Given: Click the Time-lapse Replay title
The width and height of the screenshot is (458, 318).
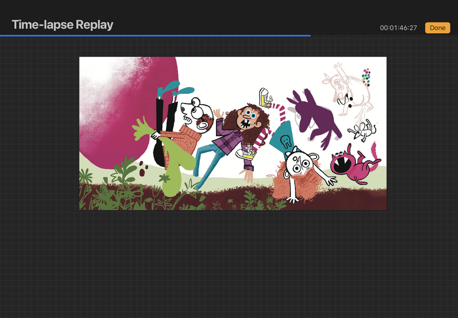Looking at the screenshot, I should coord(62,25).
